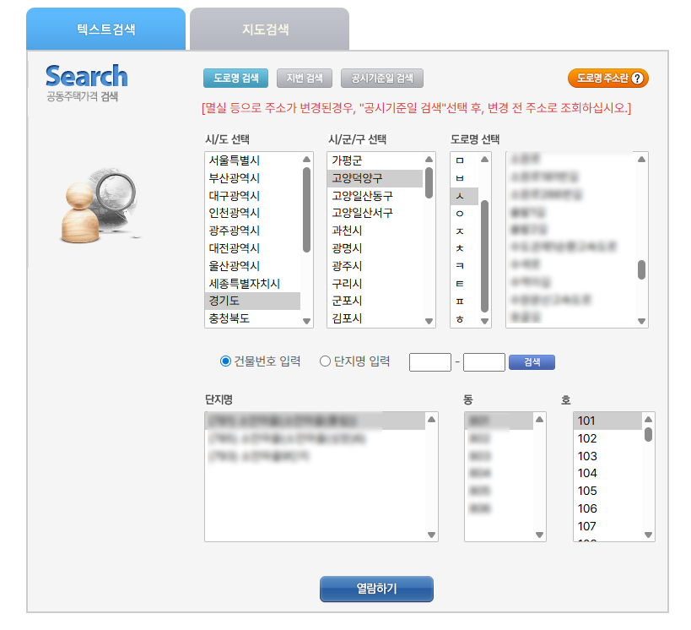The image size is (691, 630).
Task: Pick unit 103 in the 호 list
Action: click(587, 456)
